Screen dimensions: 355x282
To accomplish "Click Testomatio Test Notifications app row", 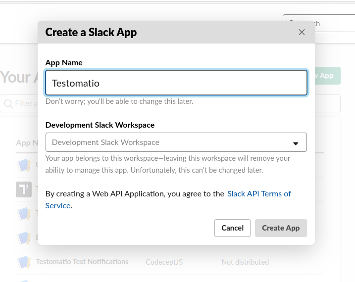I will 169,262.
